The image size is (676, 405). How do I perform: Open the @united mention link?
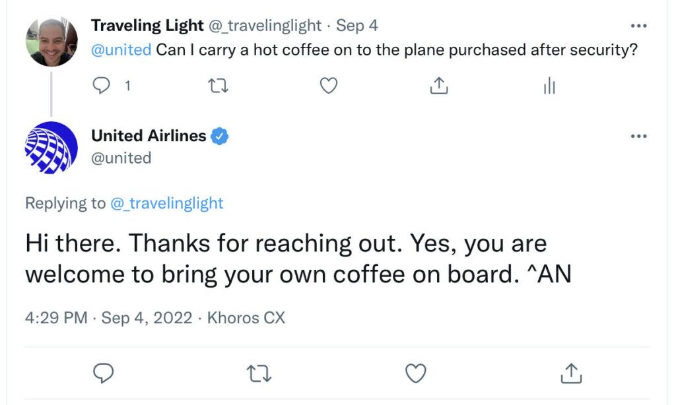121,50
